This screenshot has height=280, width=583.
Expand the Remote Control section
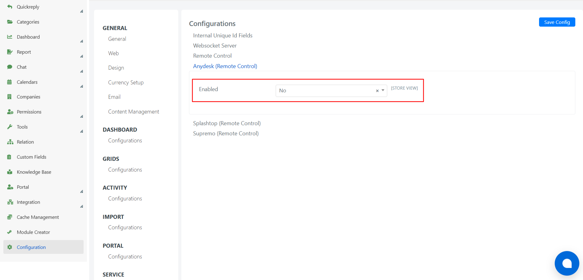[x=212, y=56]
